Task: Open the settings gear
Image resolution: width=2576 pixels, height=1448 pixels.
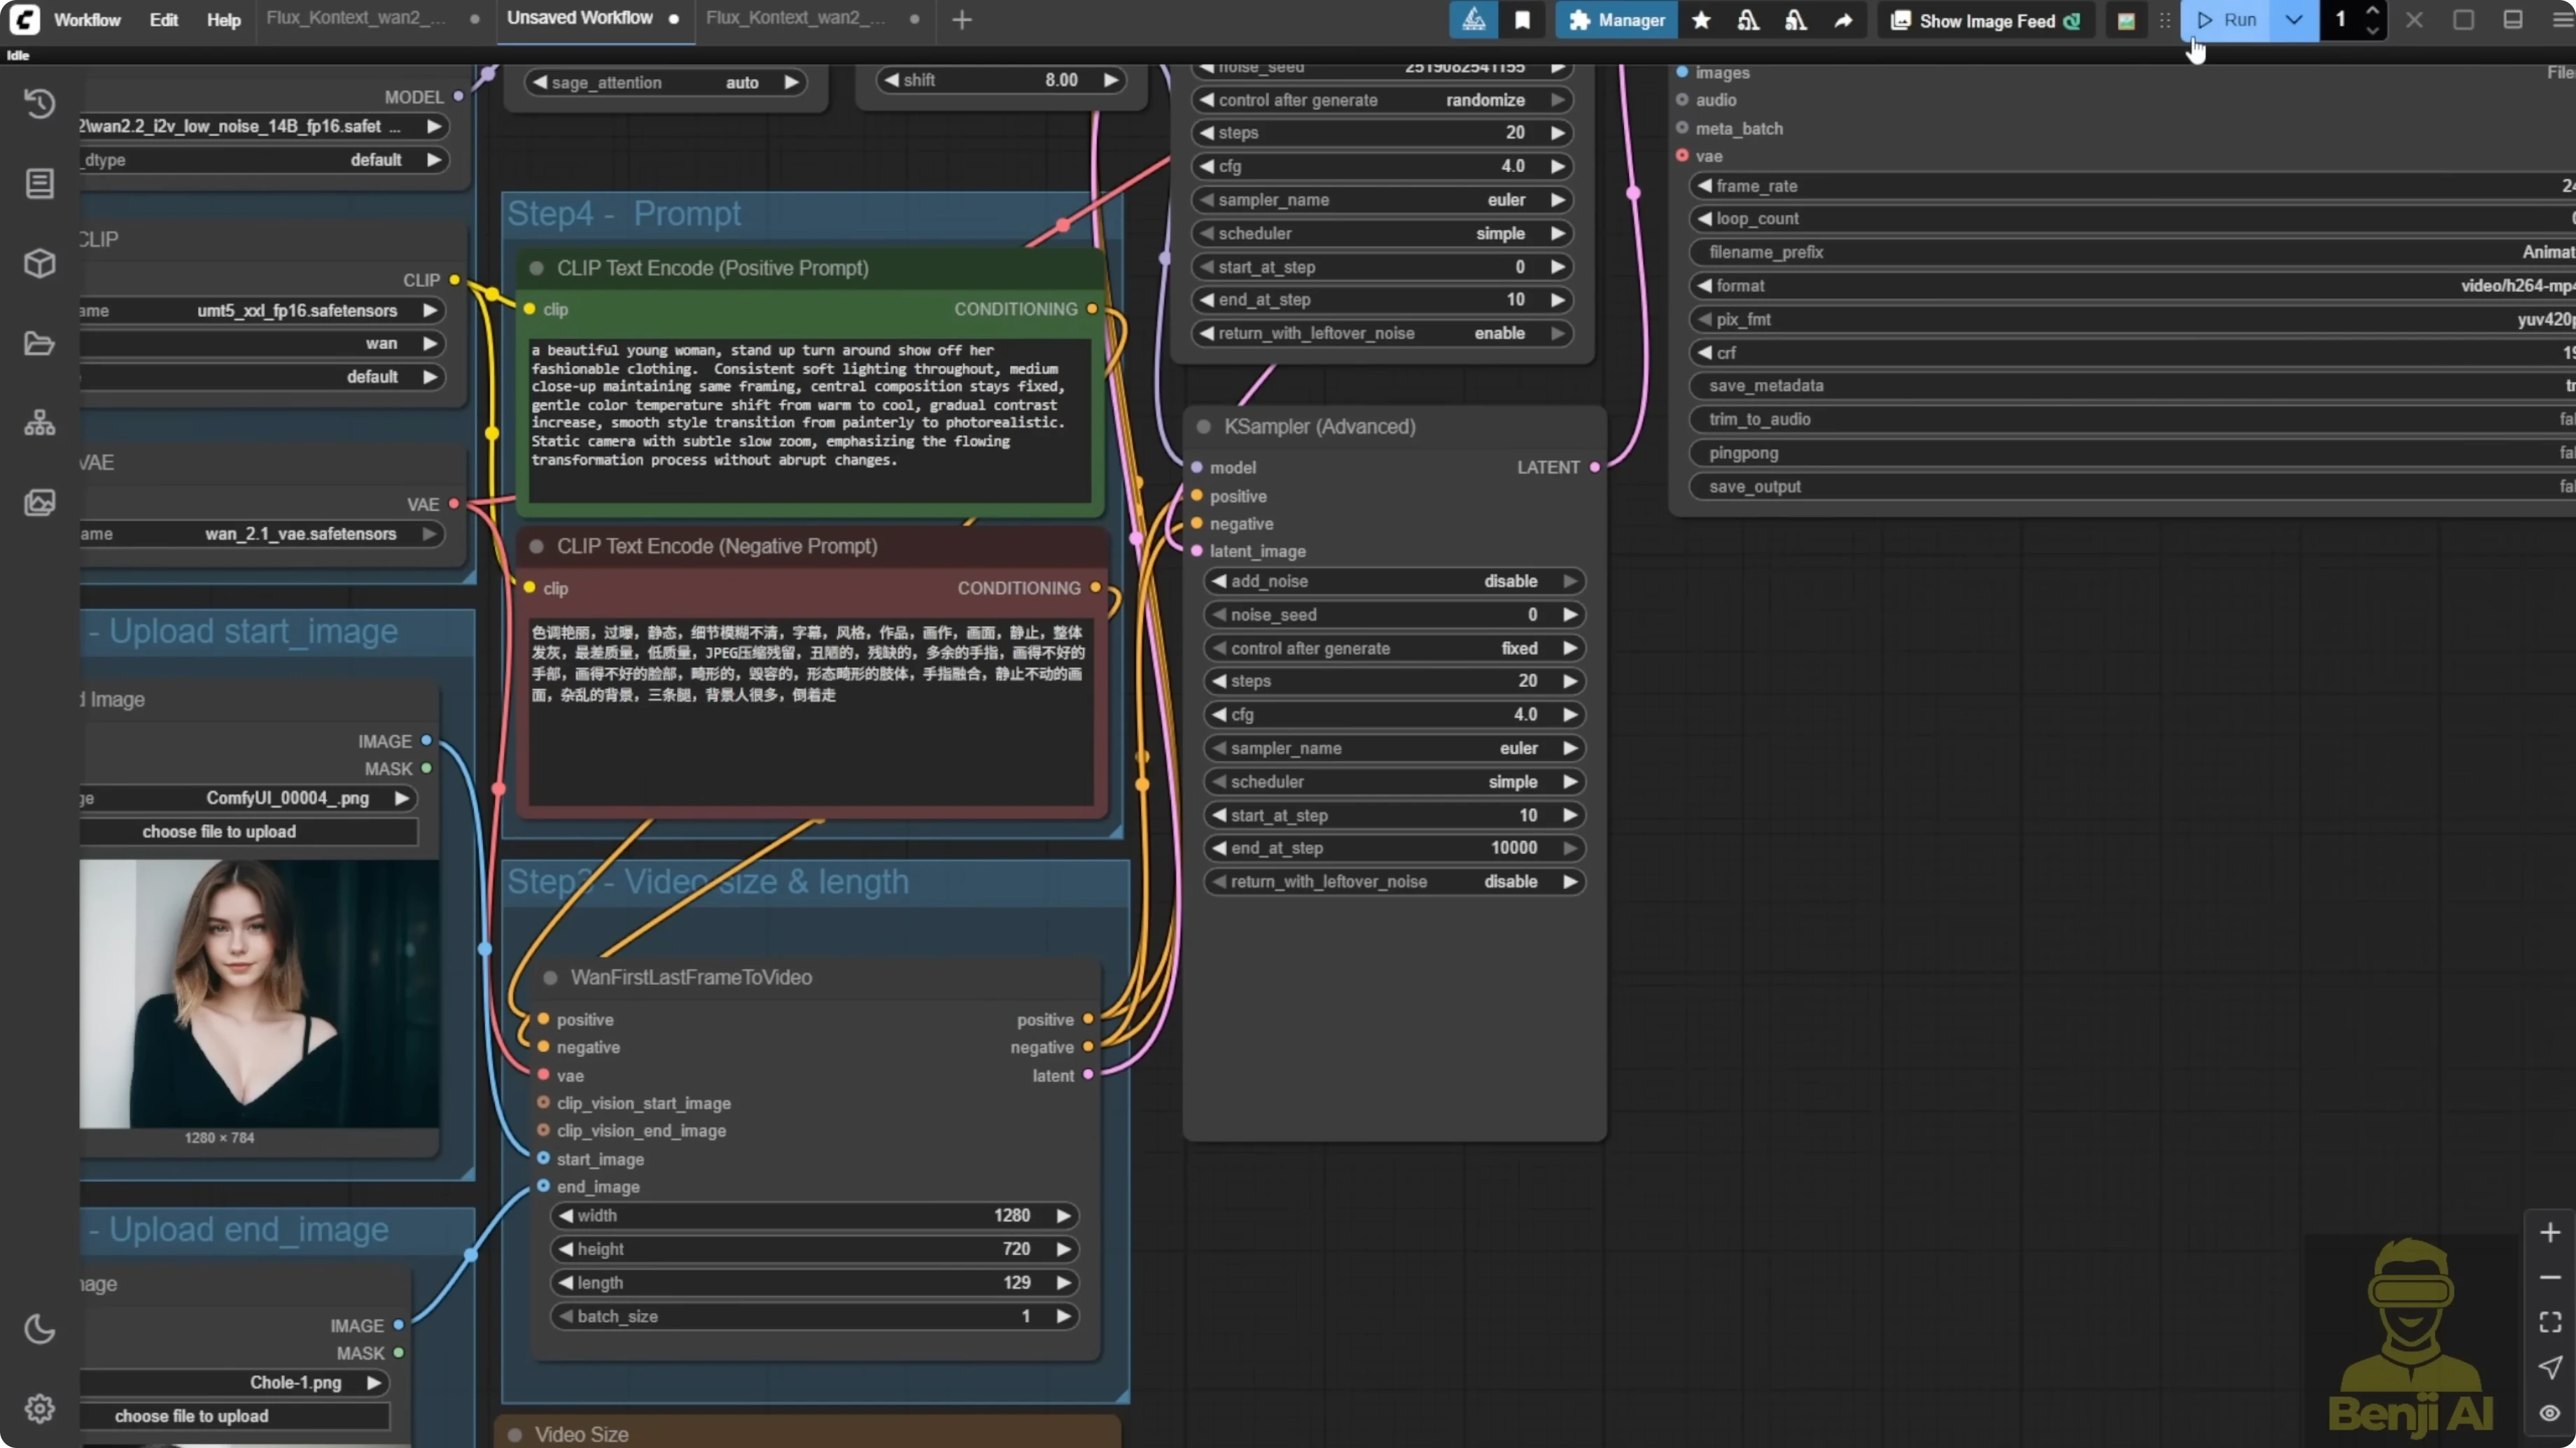Action: (x=40, y=1409)
